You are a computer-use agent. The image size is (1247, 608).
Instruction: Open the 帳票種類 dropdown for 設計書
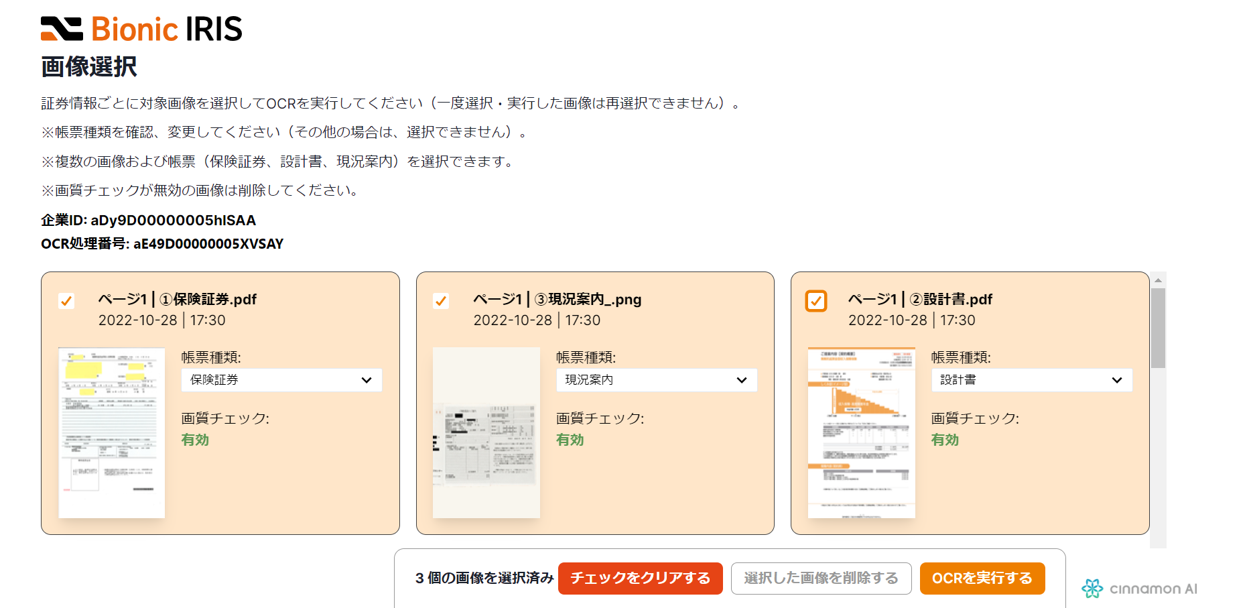click(x=1032, y=380)
